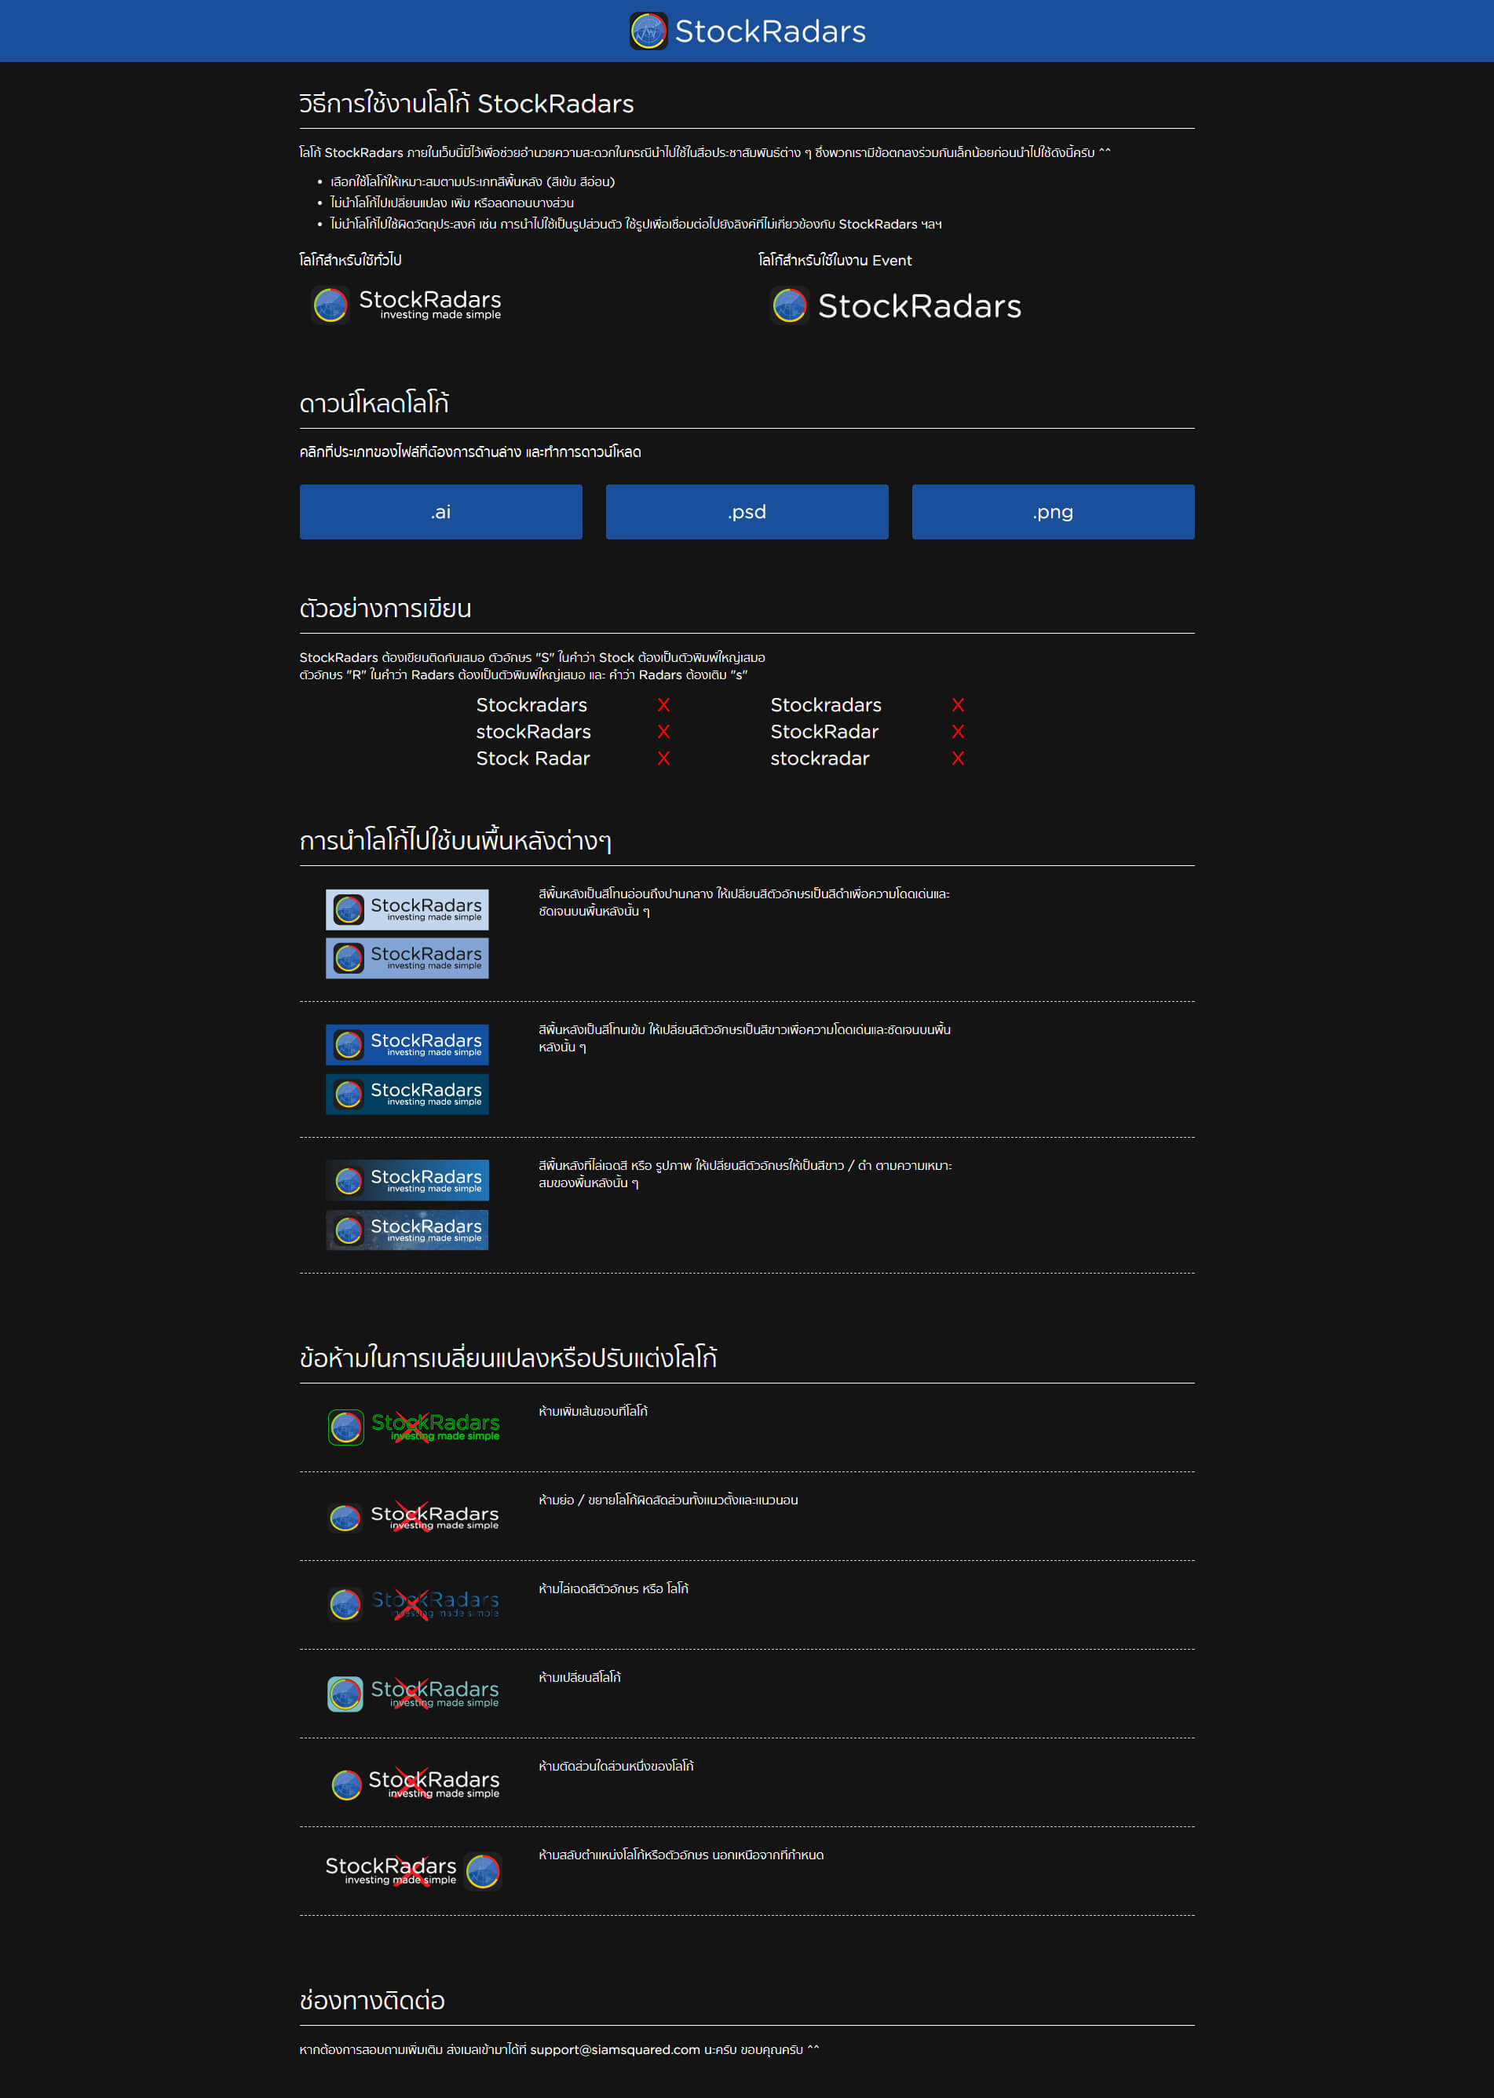
Task: Click the logo on light blue background example
Action: (x=407, y=958)
